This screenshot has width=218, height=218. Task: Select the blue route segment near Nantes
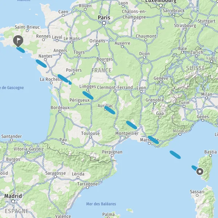tap(41, 64)
